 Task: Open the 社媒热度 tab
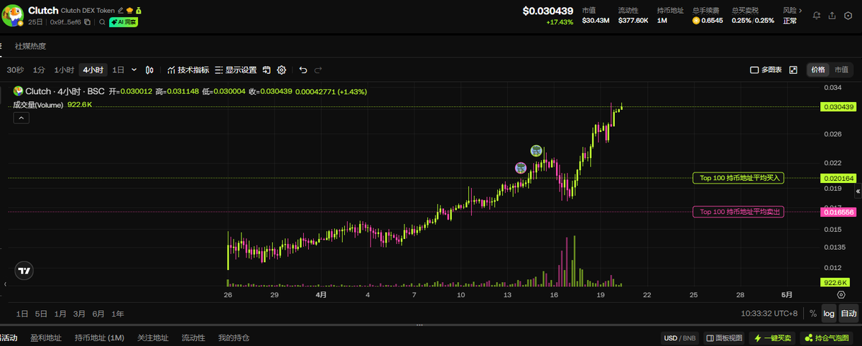30,46
